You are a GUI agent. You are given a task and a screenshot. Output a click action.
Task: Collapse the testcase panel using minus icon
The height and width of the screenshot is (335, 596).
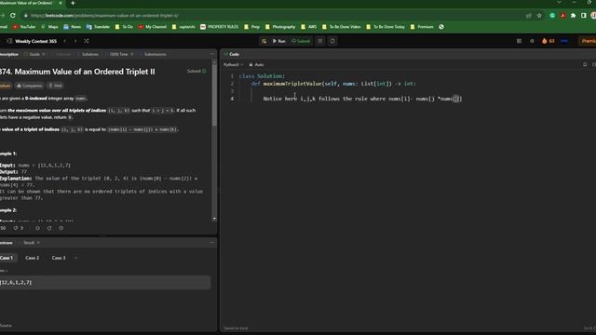point(211,243)
